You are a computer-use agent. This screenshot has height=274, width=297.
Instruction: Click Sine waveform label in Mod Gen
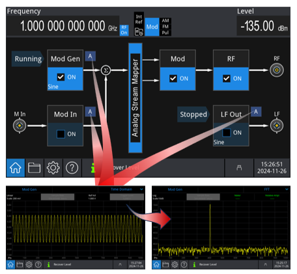pos(53,87)
